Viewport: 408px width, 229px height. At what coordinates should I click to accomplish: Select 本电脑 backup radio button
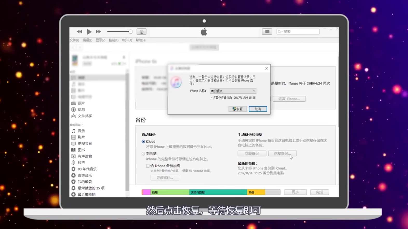(143, 154)
